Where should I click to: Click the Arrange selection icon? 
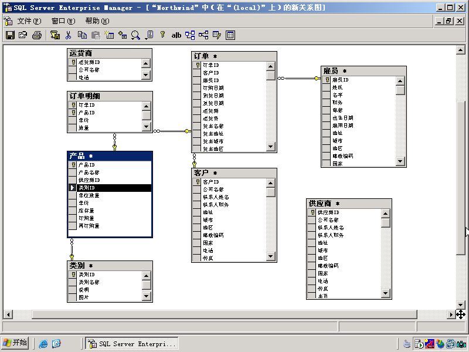189,35
